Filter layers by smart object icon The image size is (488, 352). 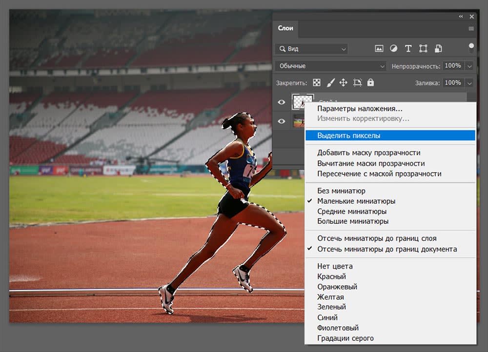[x=438, y=48]
